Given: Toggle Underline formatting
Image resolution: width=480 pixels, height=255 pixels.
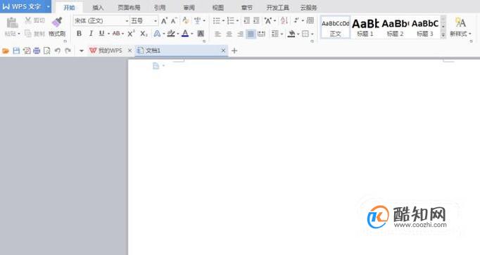Looking at the screenshot, I should point(101,34).
